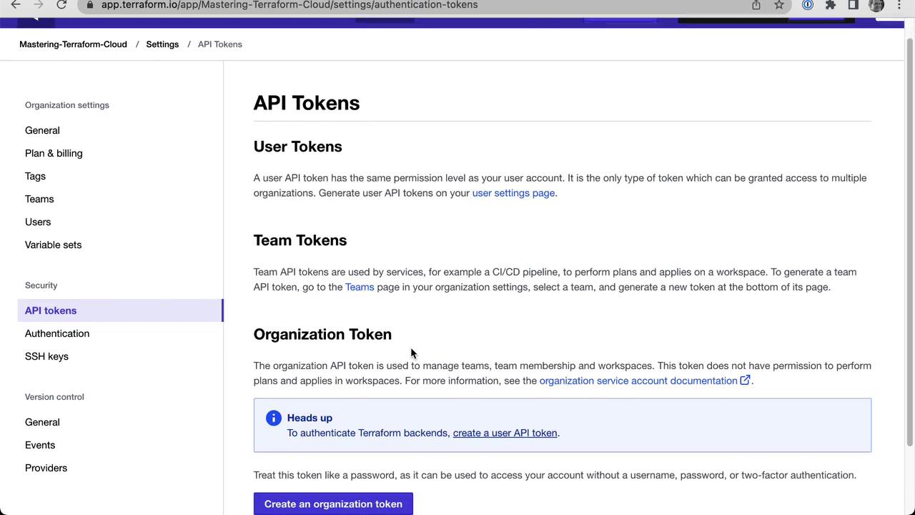Click the API Tokens breadcrumb text
Viewport: 915px width, 515px height.
tap(220, 44)
